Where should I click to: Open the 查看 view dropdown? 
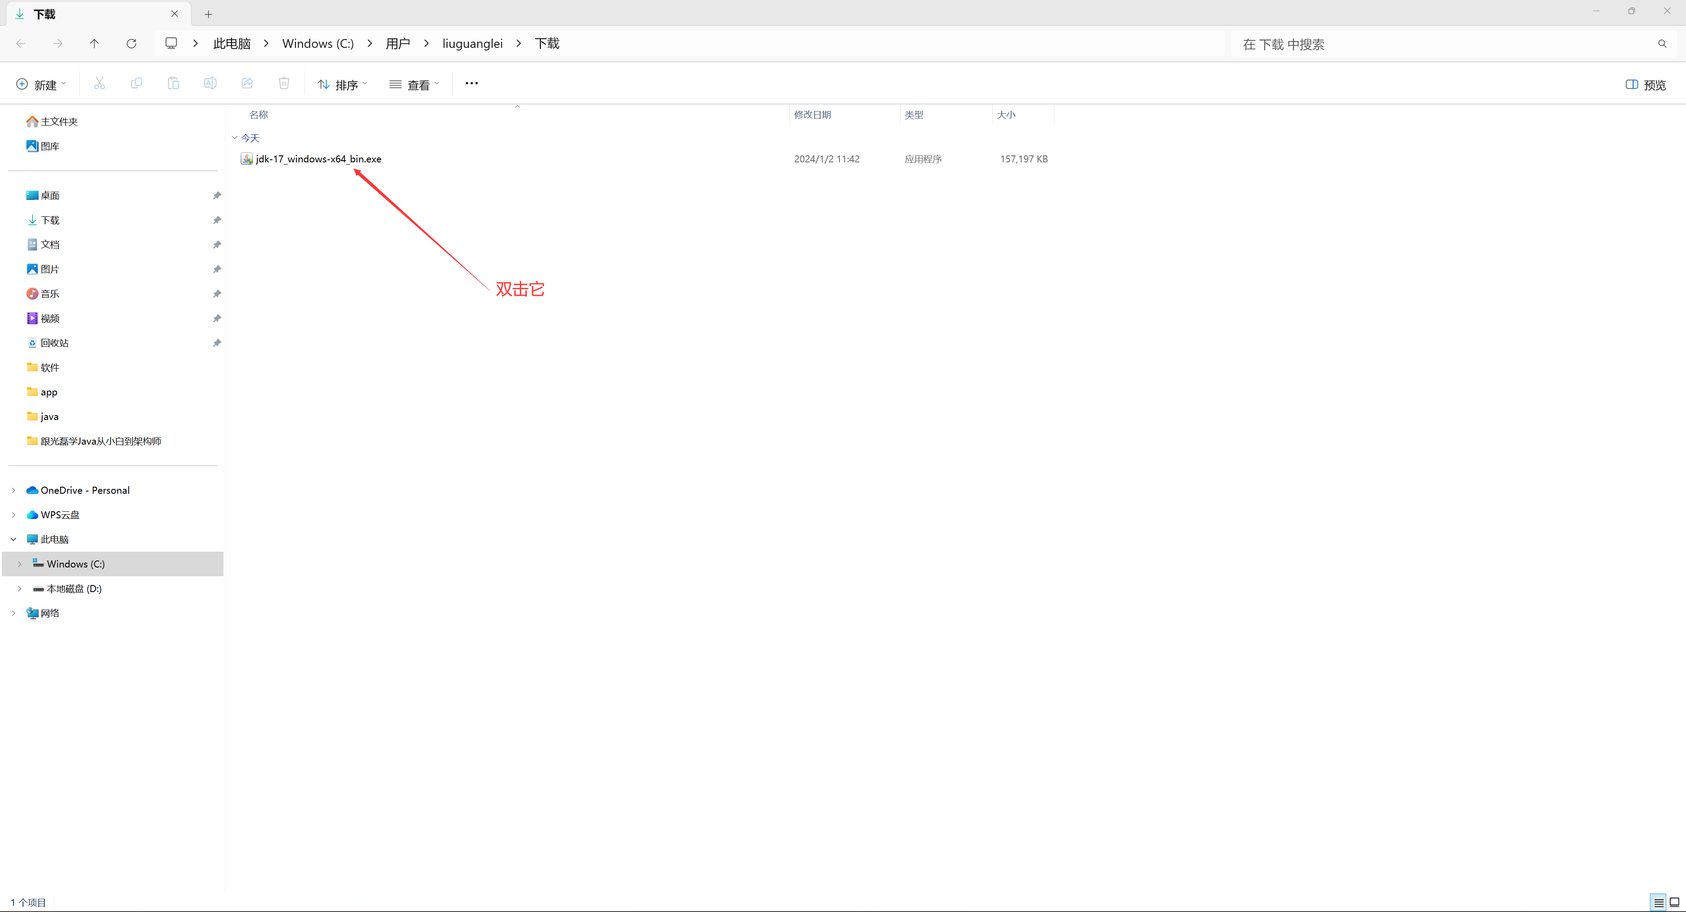(414, 84)
